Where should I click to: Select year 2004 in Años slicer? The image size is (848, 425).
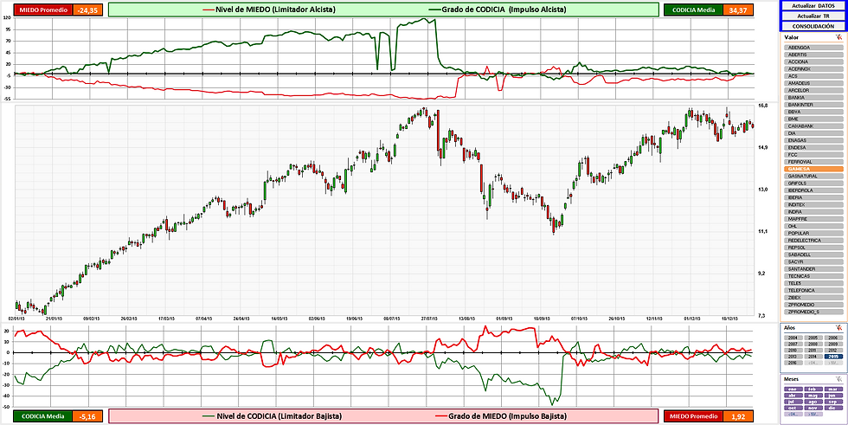click(793, 338)
